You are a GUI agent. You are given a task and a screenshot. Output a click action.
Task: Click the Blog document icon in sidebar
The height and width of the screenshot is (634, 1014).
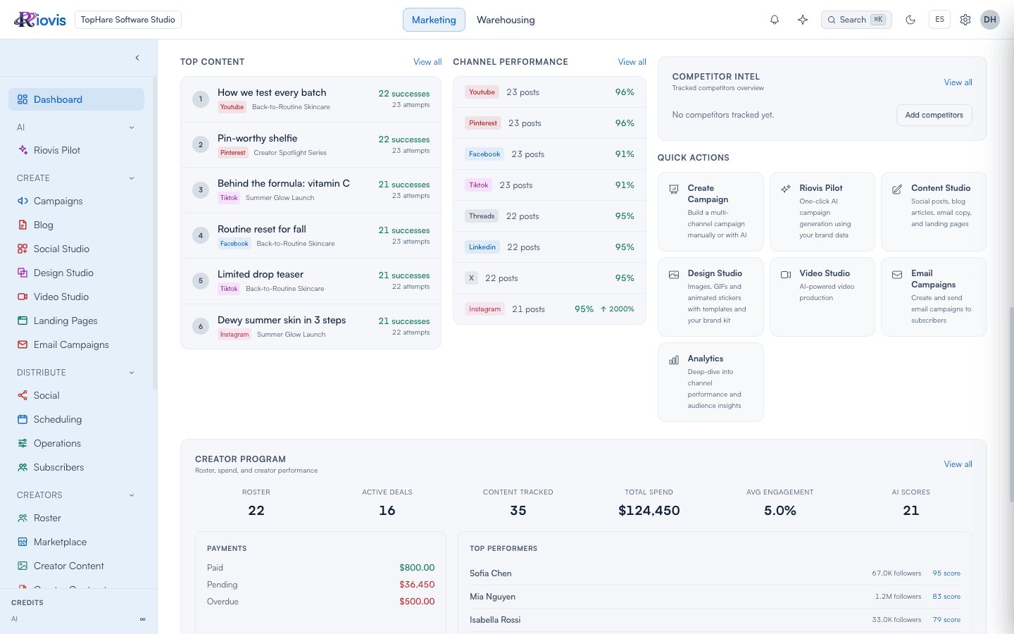click(23, 225)
